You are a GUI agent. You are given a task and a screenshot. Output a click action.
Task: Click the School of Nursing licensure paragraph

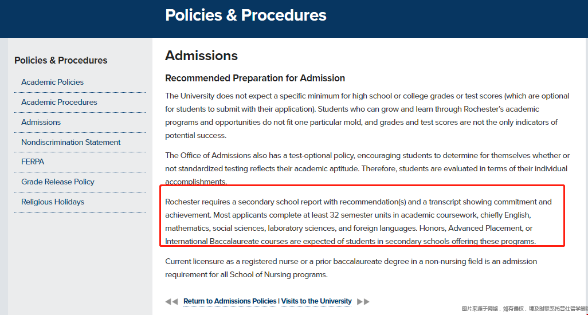click(351, 267)
